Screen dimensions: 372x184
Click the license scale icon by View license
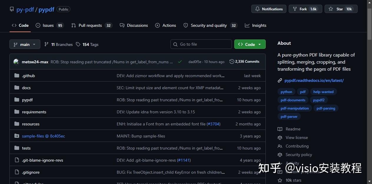click(x=280, y=137)
